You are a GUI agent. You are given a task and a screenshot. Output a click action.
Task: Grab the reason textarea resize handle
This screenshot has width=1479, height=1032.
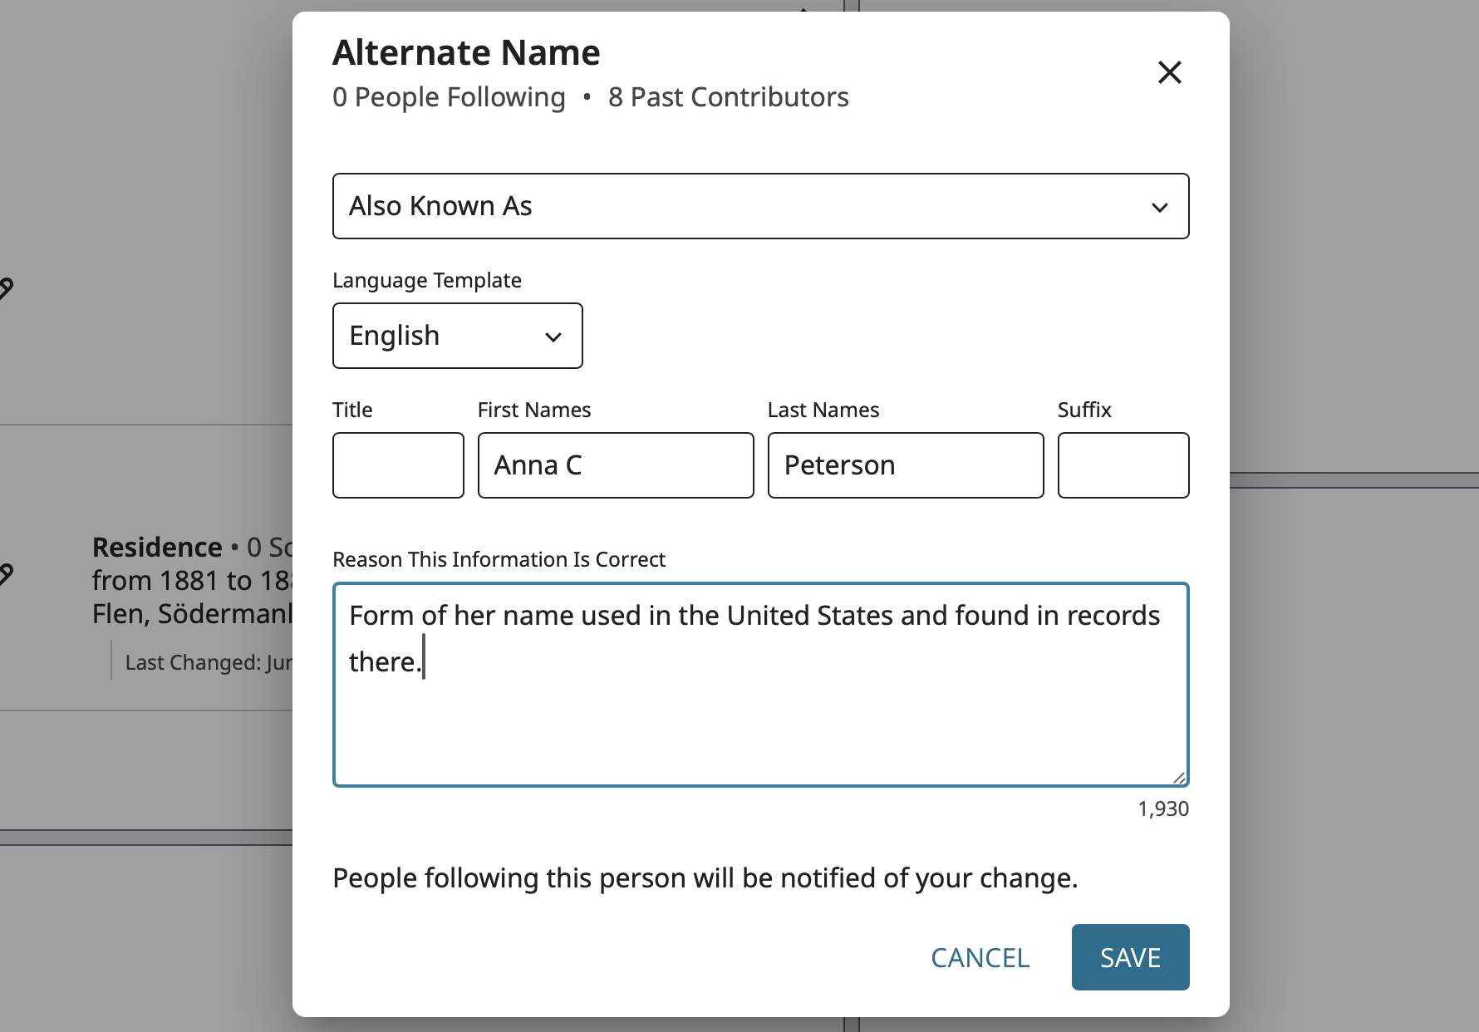[x=1179, y=778]
